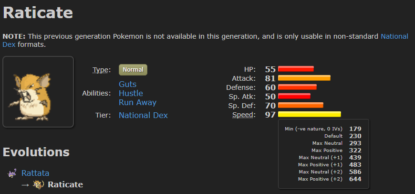The image size is (415, 194).
Task: Click the Raticate mini sprite icon
Action: click(38, 184)
